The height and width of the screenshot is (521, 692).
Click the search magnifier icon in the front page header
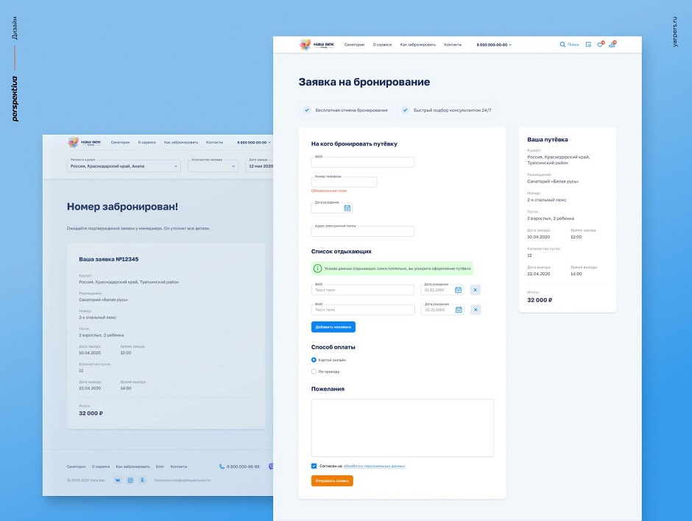[x=562, y=45]
